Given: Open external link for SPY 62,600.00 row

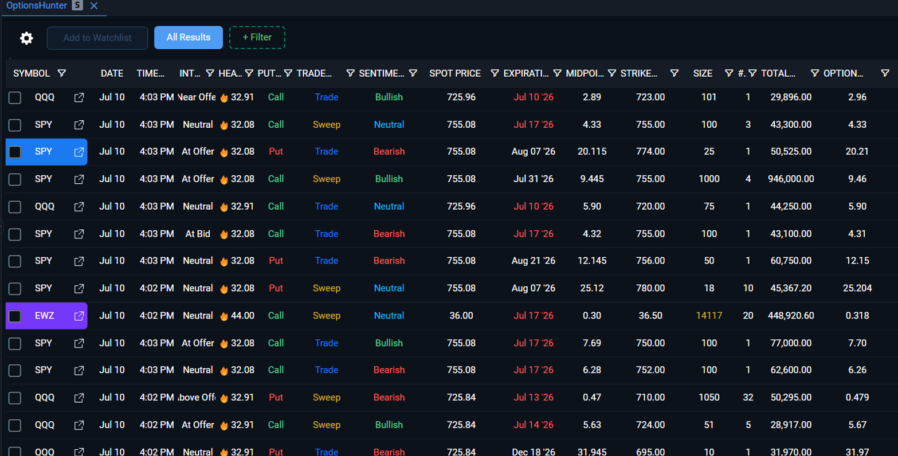Looking at the screenshot, I should (79, 371).
